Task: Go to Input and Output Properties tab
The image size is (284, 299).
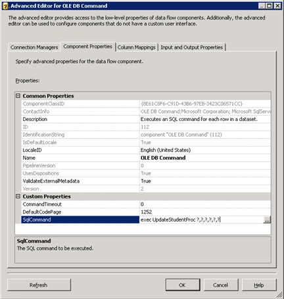Action: [192, 47]
